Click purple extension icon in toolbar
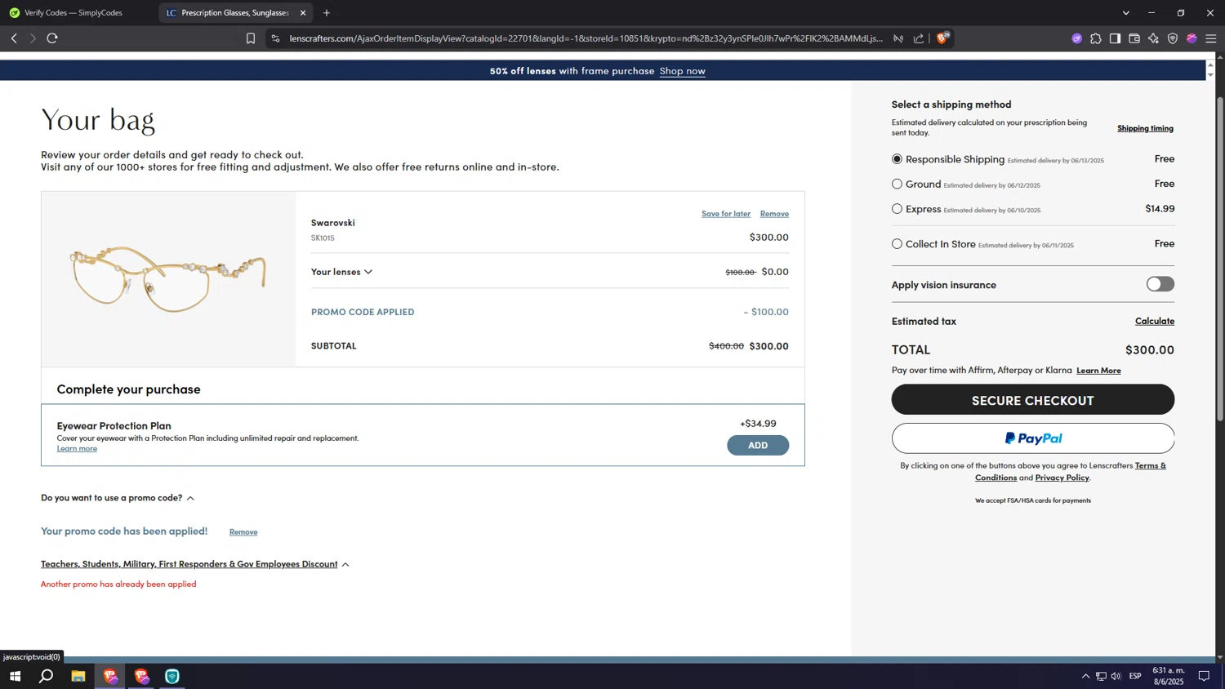The width and height of the screenshot is (1225, 689). pyautogui.click(x=1077, y=38)
